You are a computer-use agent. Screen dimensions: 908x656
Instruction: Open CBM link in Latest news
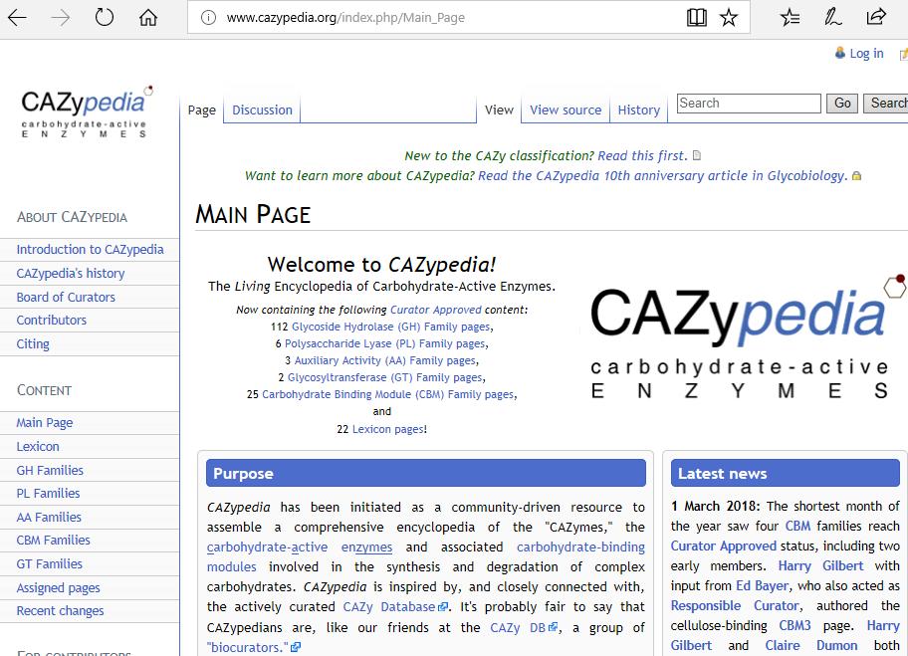[797, 526]
